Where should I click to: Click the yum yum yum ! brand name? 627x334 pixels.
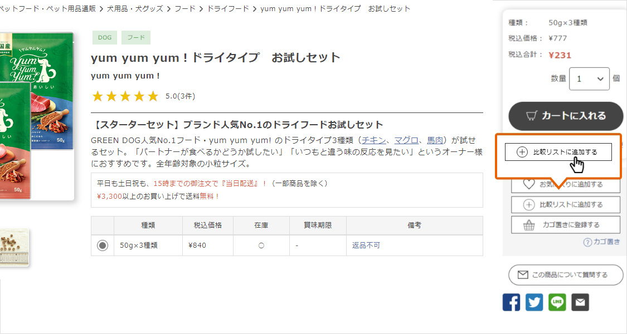coord(125,76)
